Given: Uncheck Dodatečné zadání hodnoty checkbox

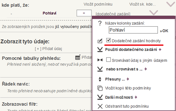Looking at the screenshot, I should [108, 40].
